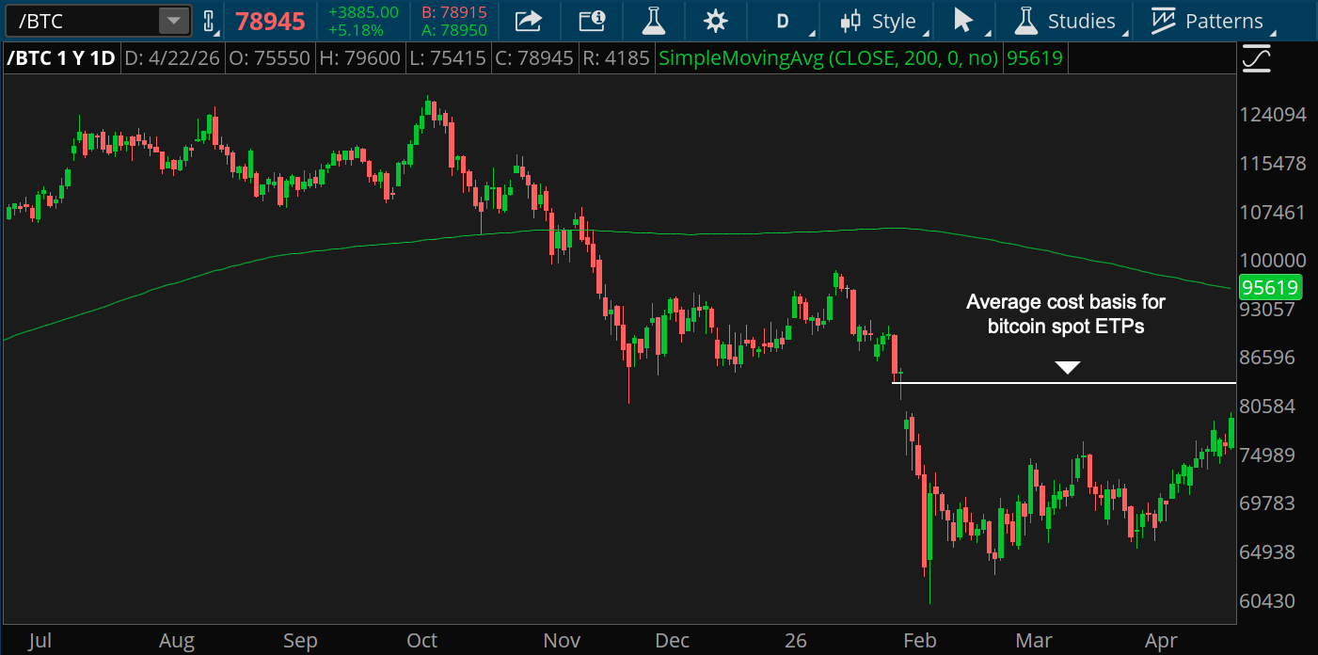Open chart settings gear icon
Screen dimensions: 1318x655
tap(715, 21)
